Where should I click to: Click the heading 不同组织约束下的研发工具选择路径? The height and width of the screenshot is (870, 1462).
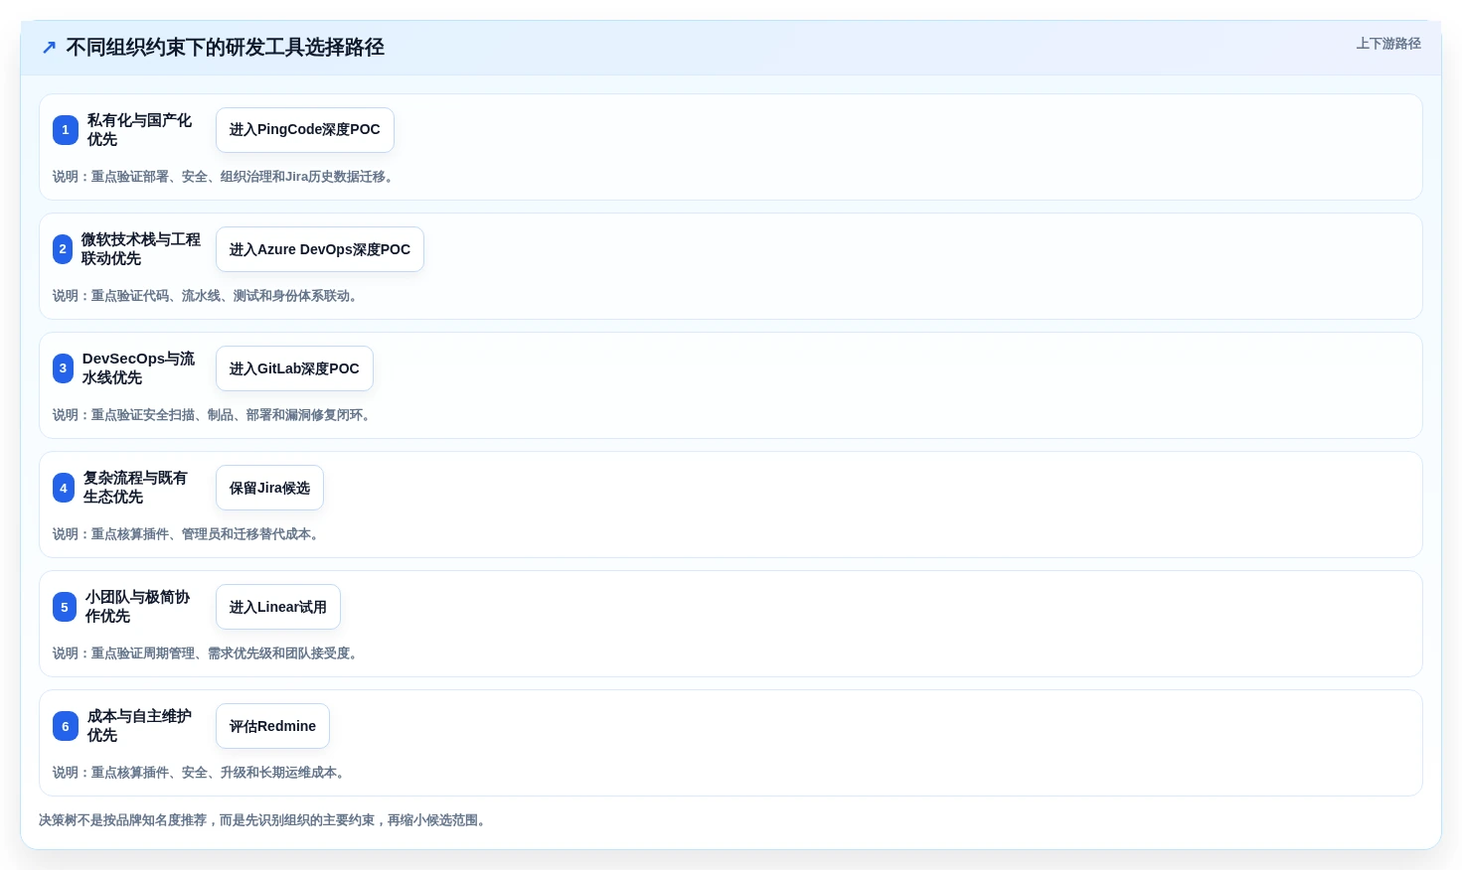click(x=225, y=48)
